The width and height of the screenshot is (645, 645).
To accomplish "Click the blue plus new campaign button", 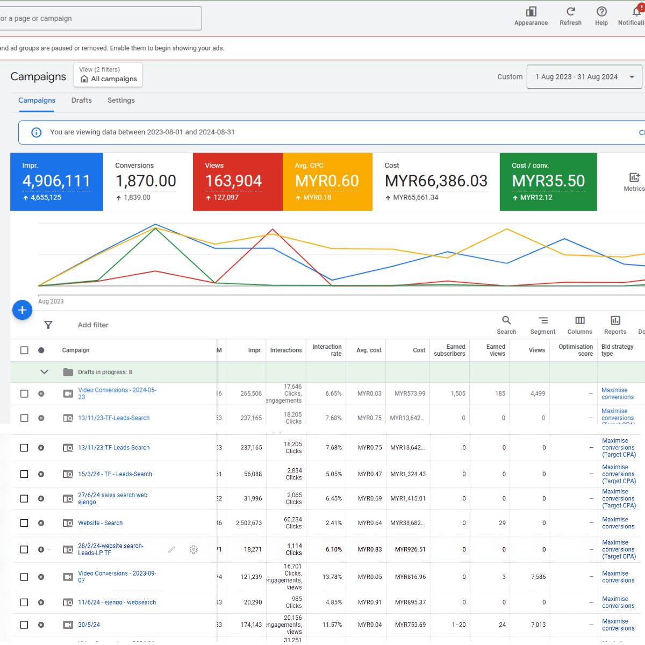I will point(22,310).
